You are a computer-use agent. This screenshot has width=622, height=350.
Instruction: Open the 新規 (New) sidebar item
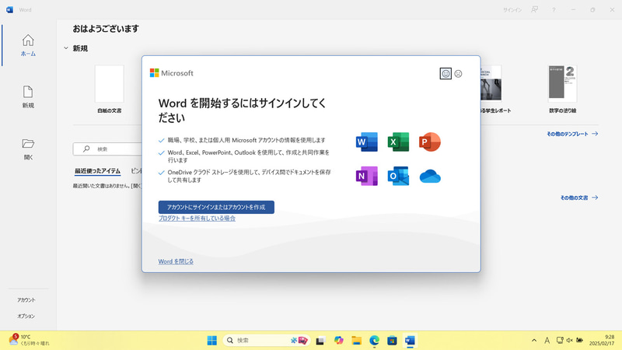pos(28,96)
